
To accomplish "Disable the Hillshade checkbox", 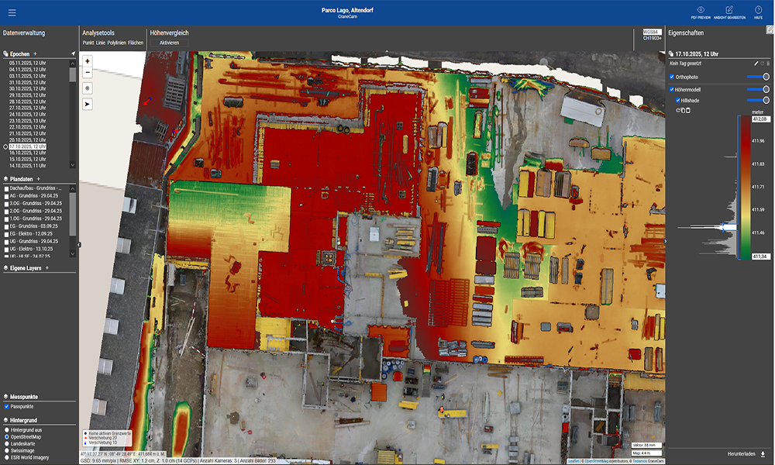I will (678, 100).
